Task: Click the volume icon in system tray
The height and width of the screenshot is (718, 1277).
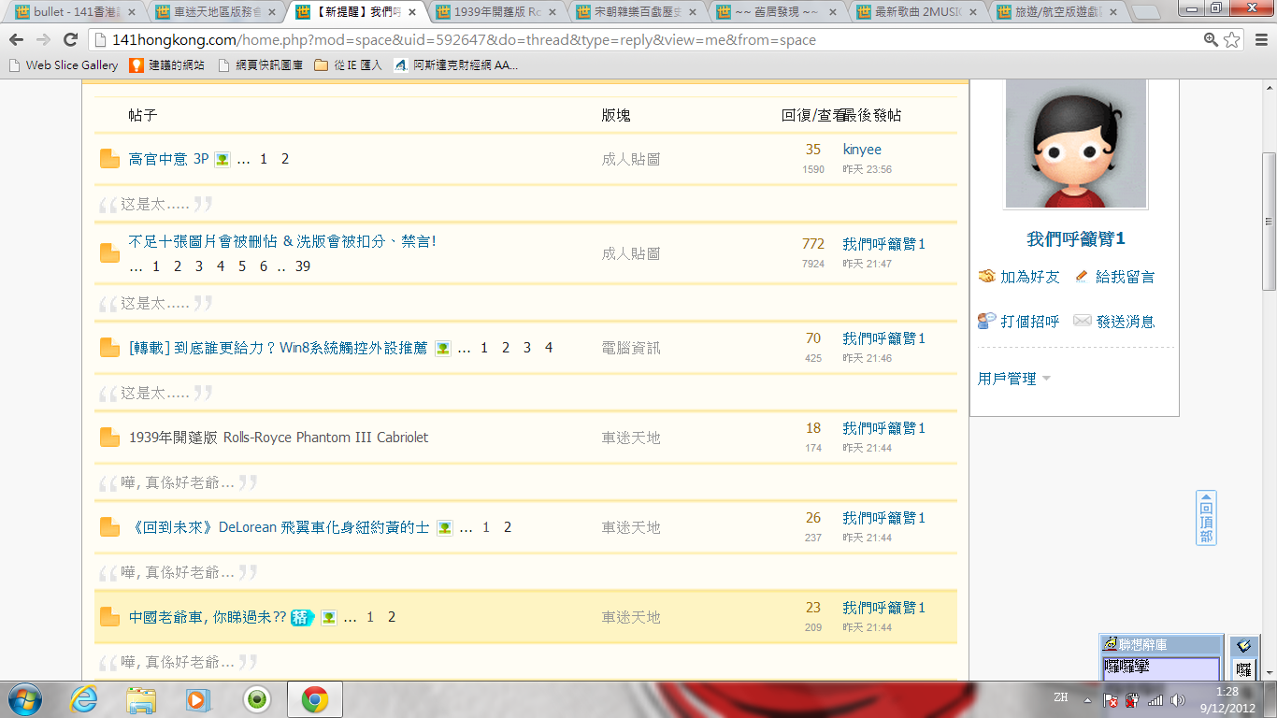Action: 1177,699
